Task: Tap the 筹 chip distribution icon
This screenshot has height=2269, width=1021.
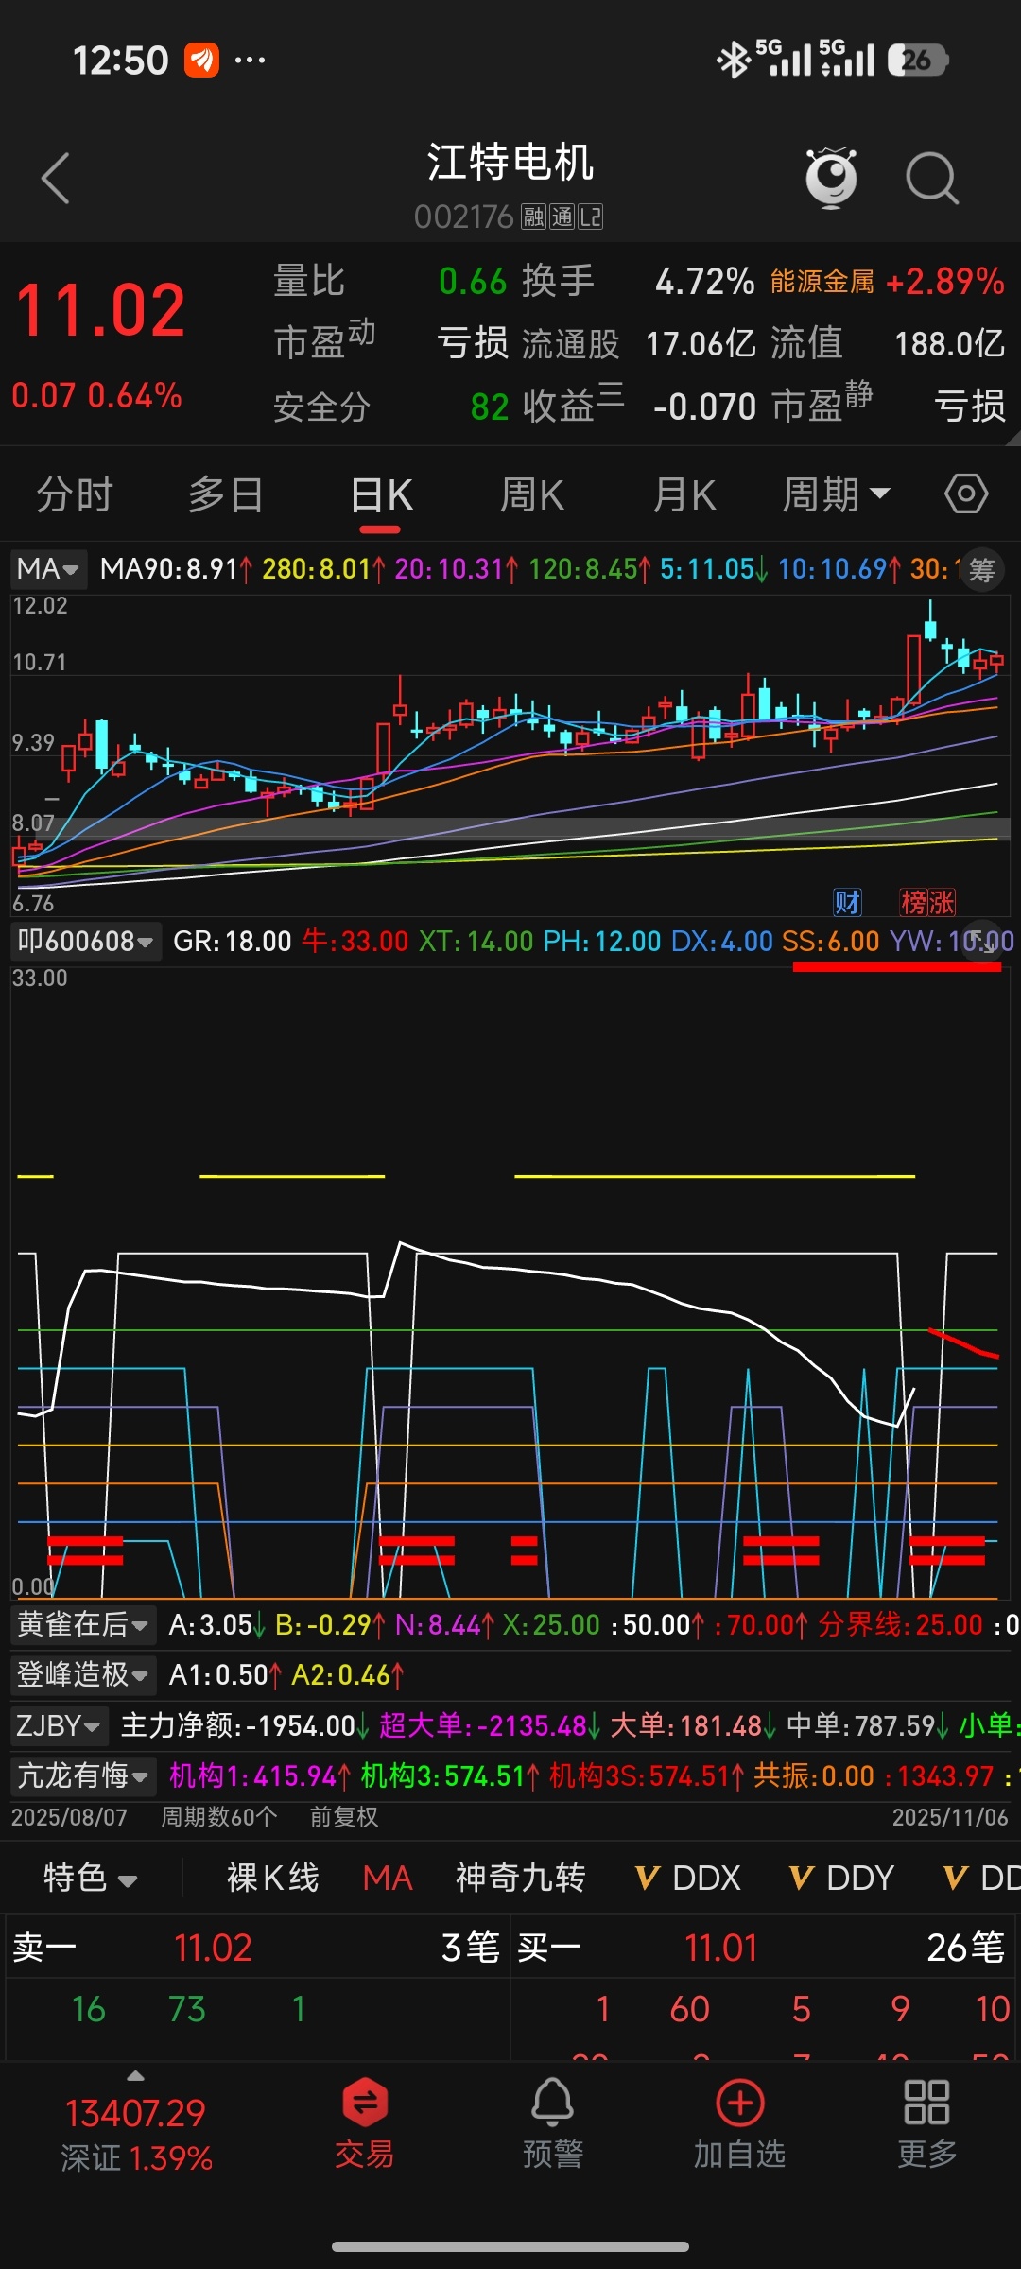Action: coord(982,570)
